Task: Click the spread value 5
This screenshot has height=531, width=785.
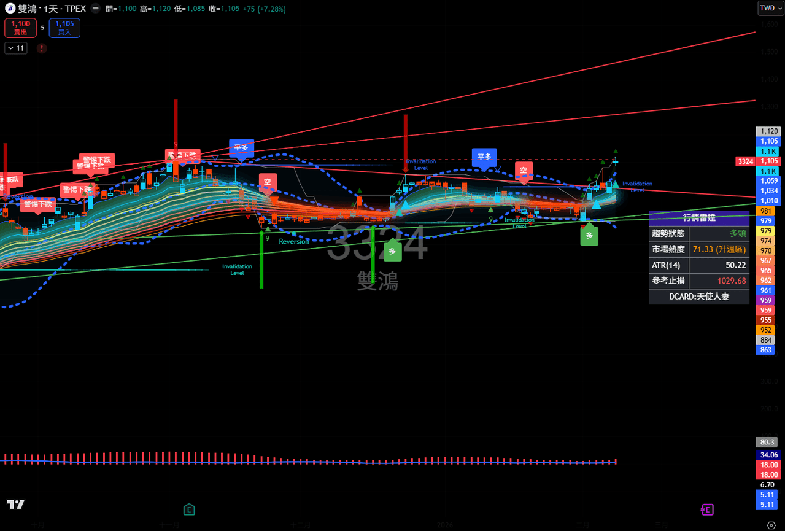Action: (42, 28)
